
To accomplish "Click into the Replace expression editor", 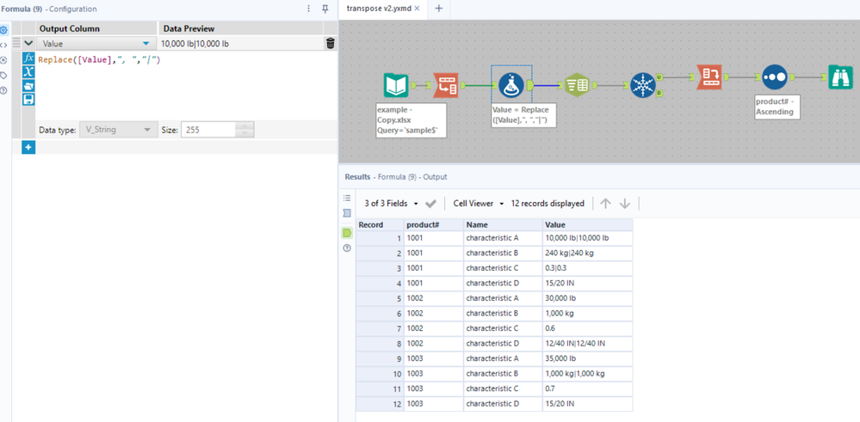I will click(186, 85).
